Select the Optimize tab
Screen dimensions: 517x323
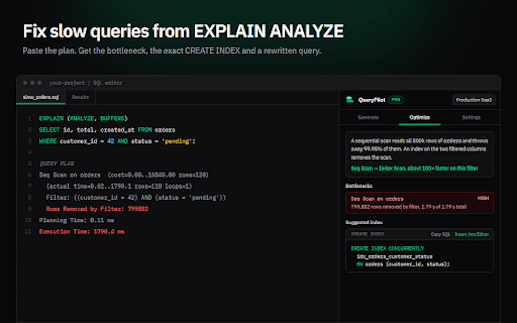[x=420, y=117]
